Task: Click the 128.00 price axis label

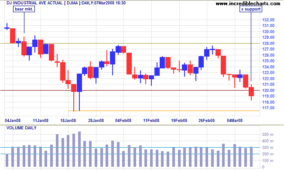Action: 268,43
